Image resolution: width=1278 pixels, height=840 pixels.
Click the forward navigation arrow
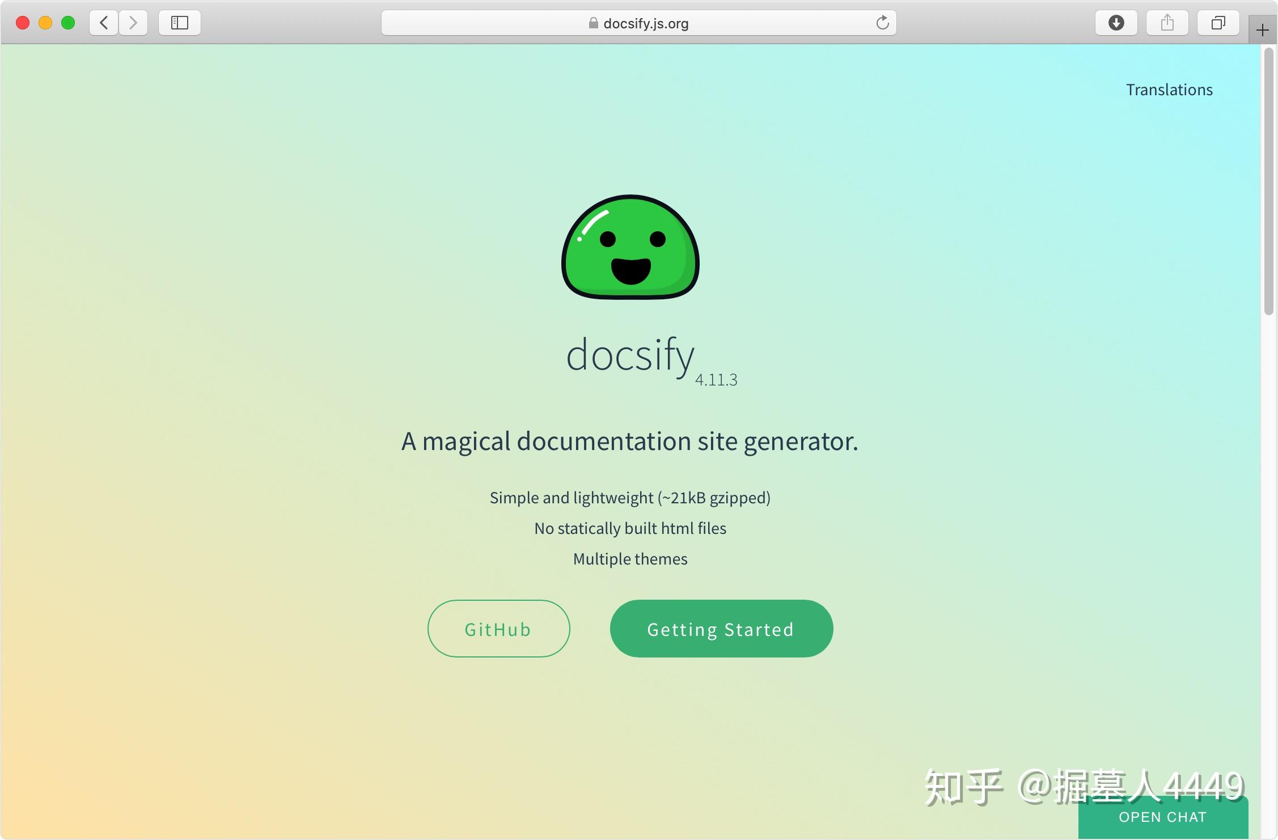click(133, 23)
